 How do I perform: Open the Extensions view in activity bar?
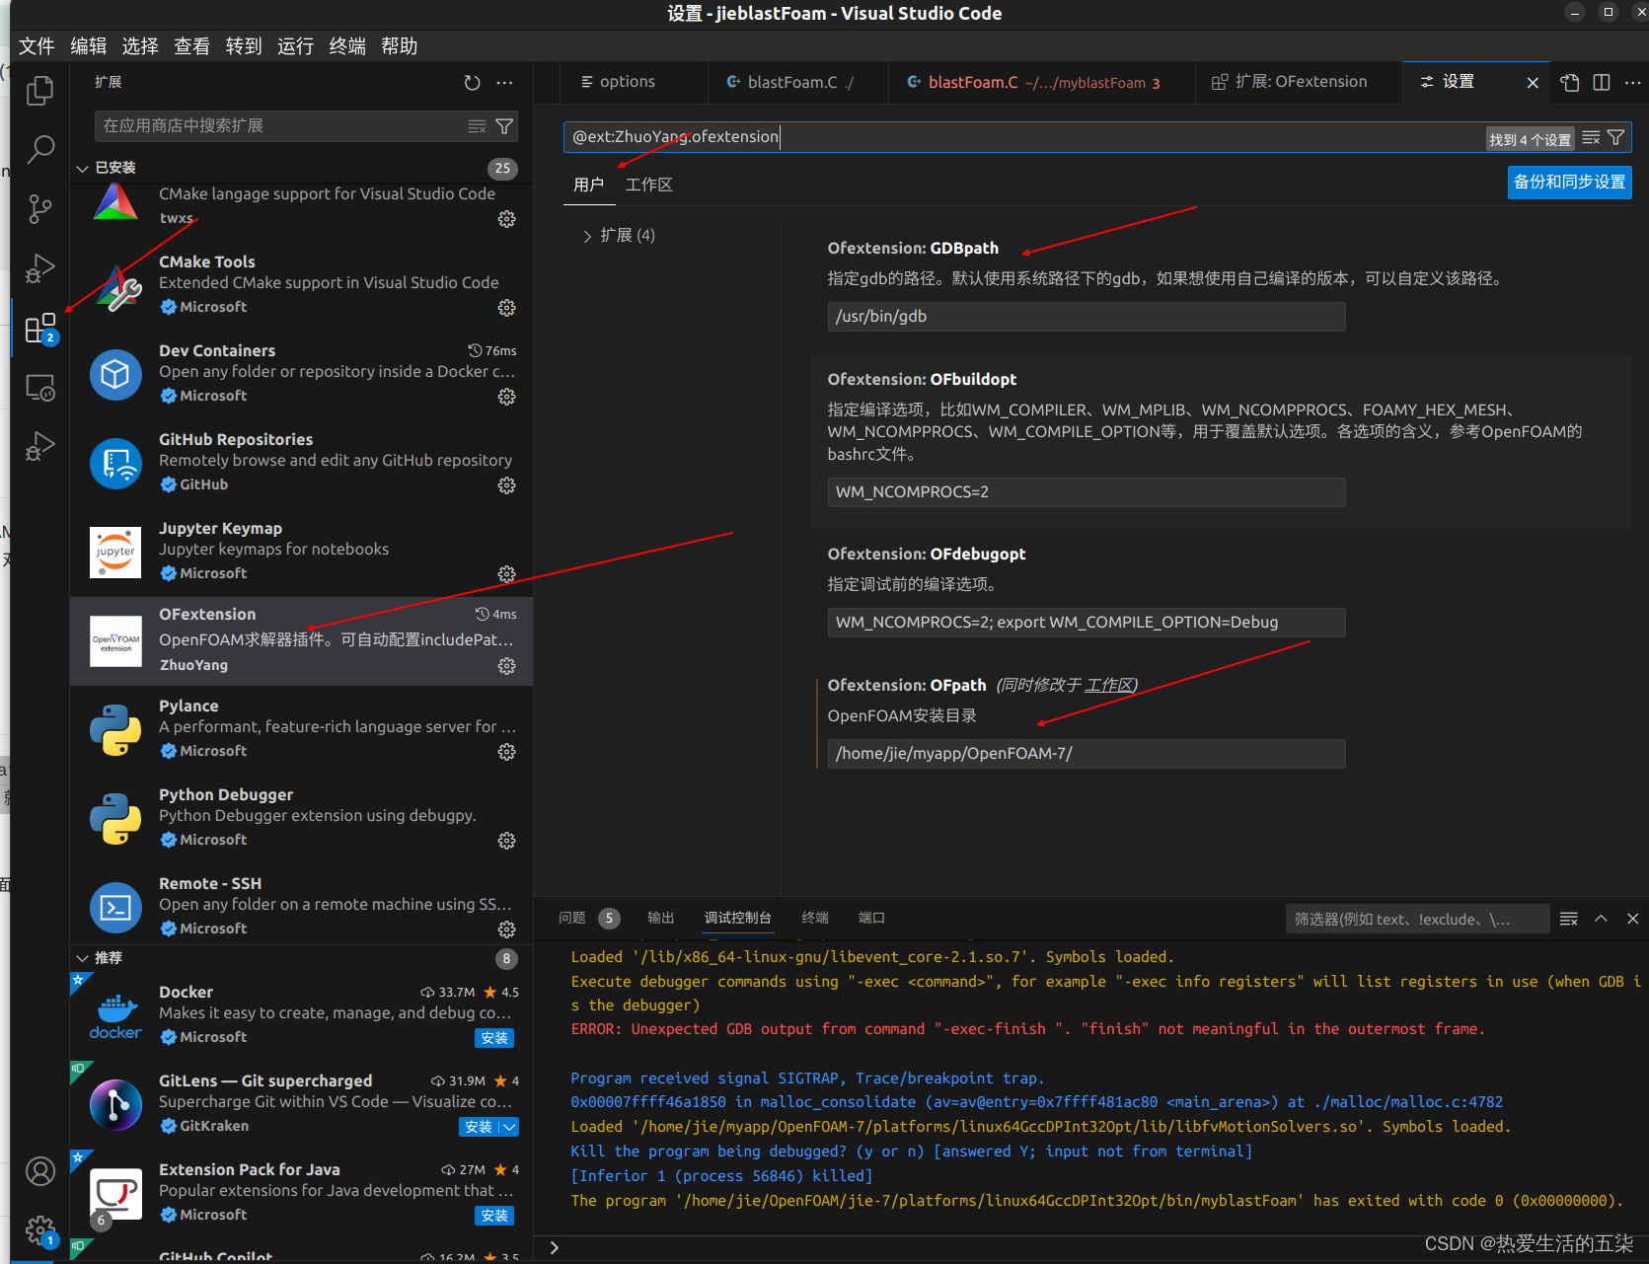[40, 327]
